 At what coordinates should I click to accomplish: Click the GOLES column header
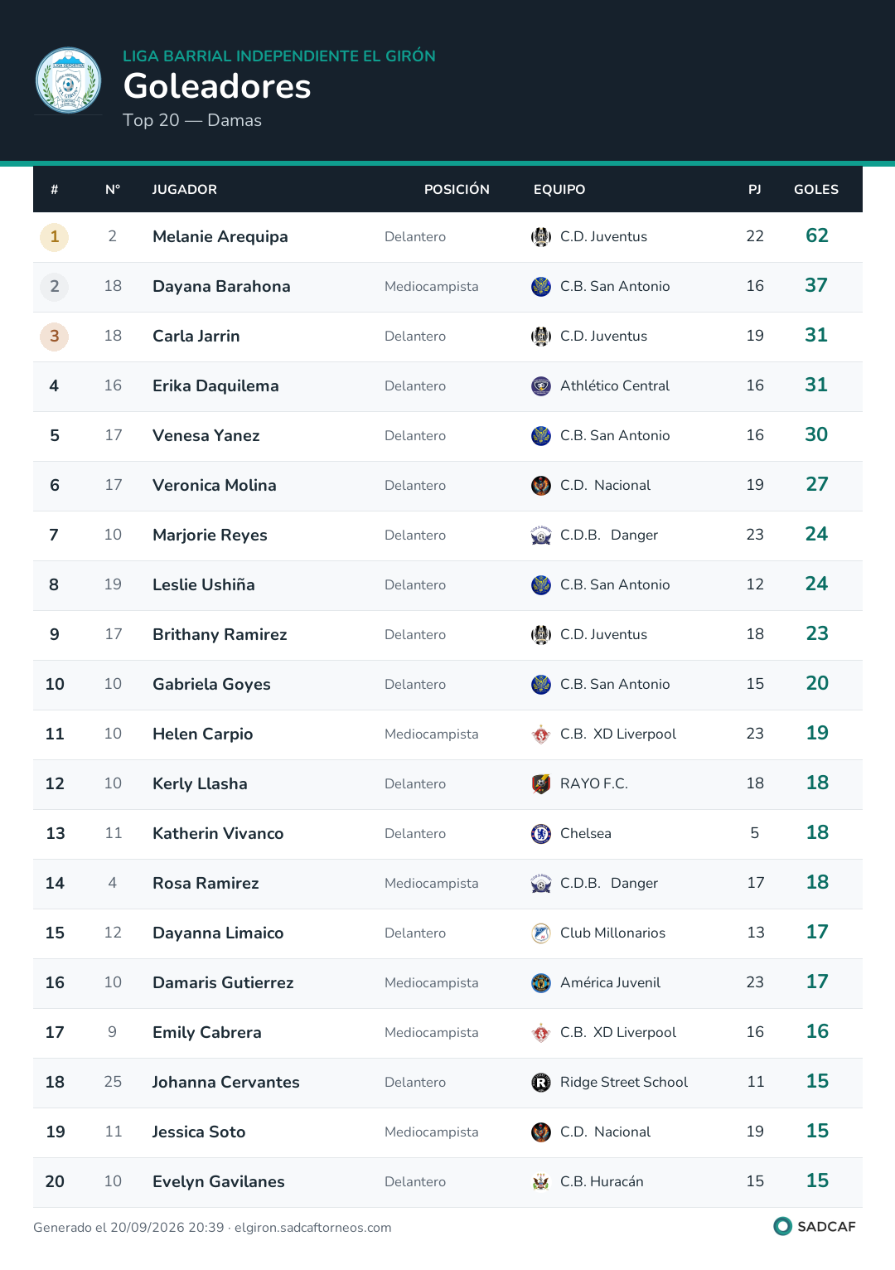coord(816,190)
